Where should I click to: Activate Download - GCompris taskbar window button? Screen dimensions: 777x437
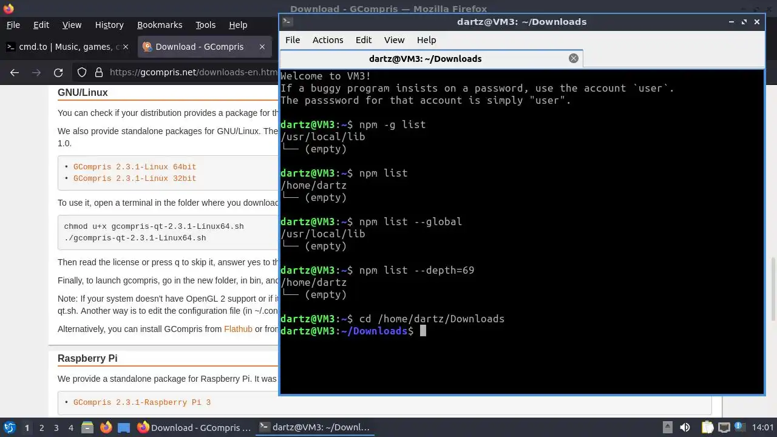[194, 427]
